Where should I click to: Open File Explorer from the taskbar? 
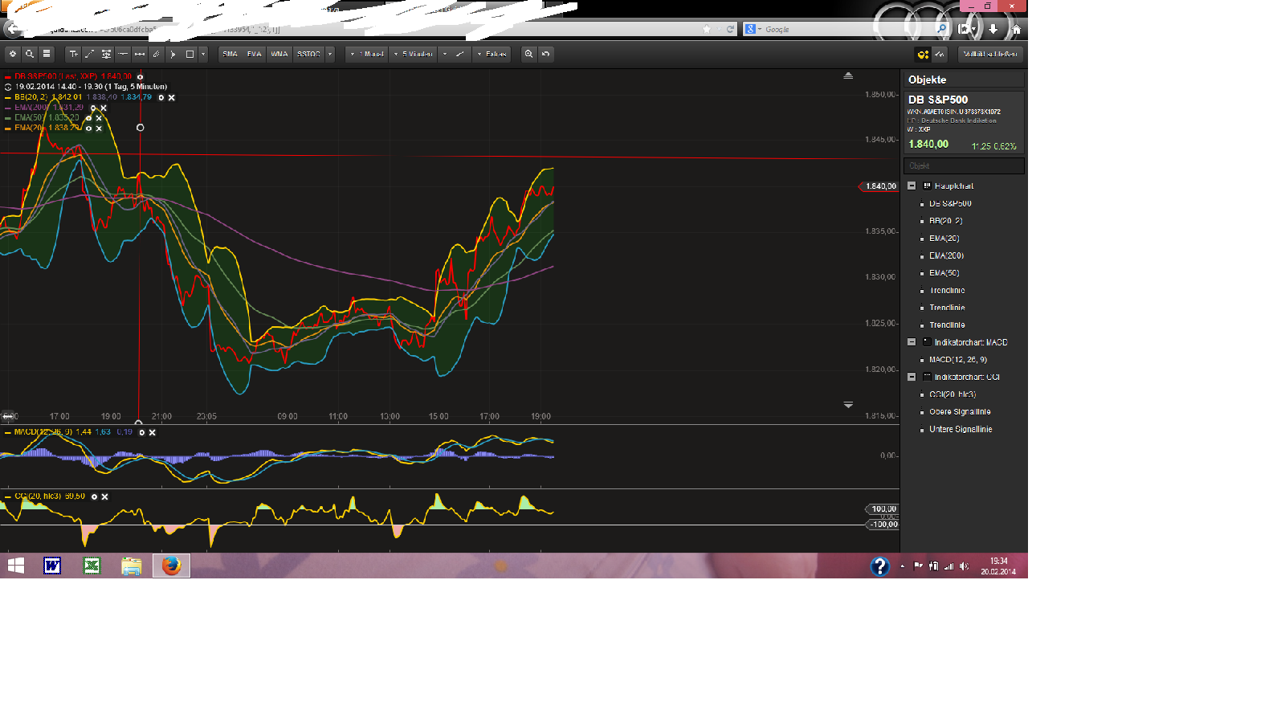pyautogui.click(x=132, y=566)
